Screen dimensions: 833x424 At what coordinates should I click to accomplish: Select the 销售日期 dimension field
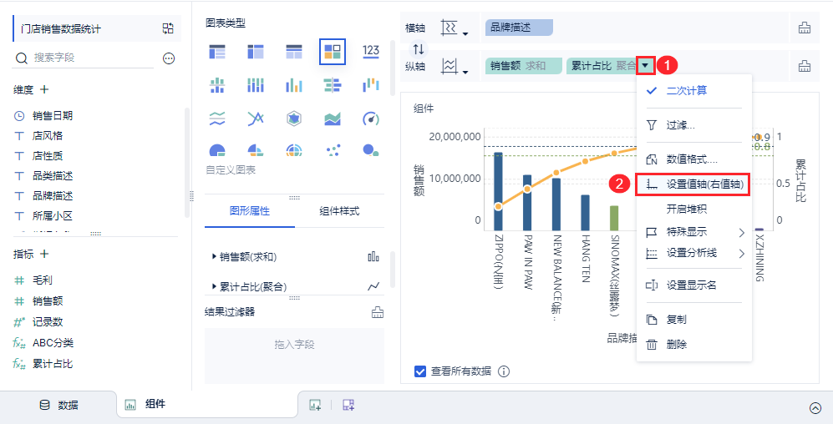pyautogui.click(x=52, y=116)
